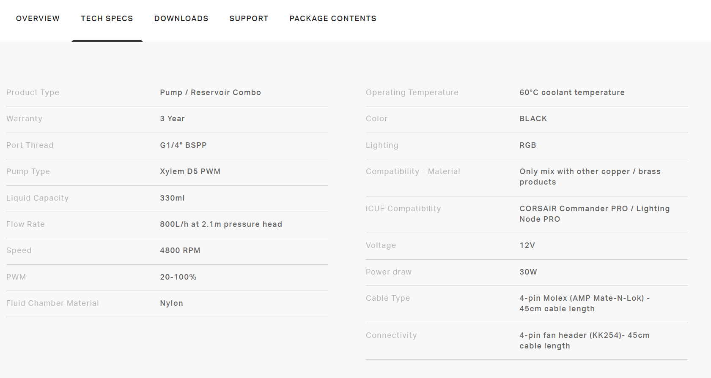Click the "4800 RPM" speed value

point(180,250)
